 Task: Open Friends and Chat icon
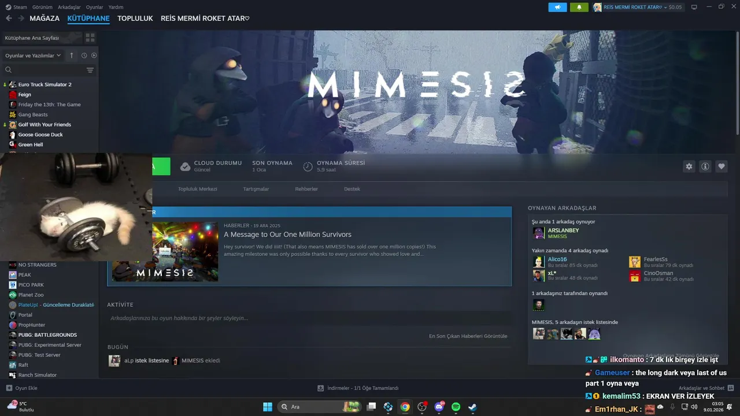(731, 388)
